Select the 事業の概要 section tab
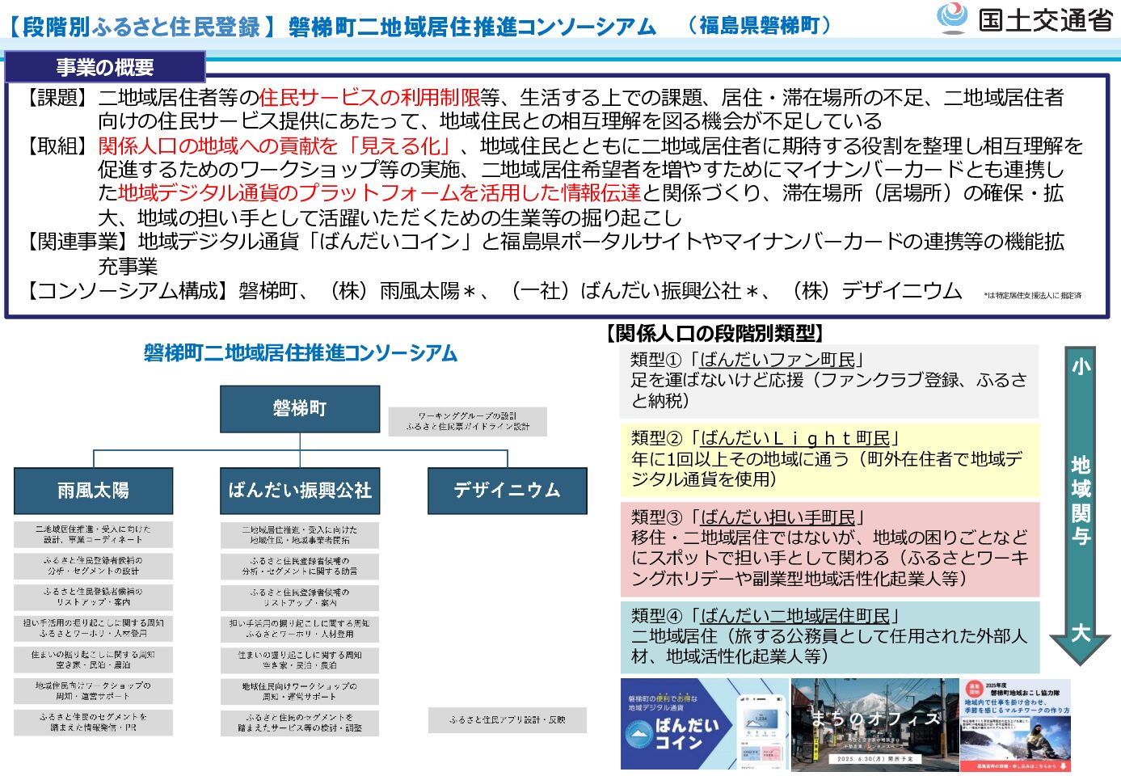This screenshot has height=776, width=1121. (105, 67)
